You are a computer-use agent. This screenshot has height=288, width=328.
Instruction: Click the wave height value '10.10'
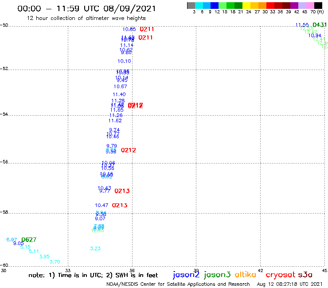pos(124,61)
